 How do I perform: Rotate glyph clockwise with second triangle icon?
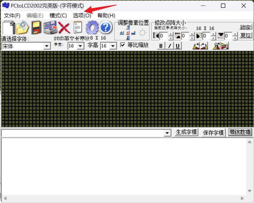pyautogui.click(x=204, y=46)
